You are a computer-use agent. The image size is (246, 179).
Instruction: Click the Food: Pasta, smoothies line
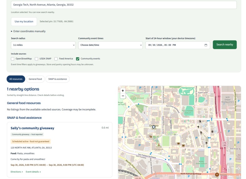coord(22,153)
